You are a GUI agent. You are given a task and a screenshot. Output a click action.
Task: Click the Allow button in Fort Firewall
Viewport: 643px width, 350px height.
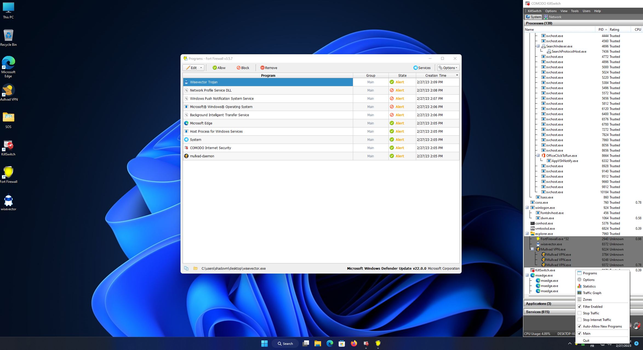tap(219, 68)
